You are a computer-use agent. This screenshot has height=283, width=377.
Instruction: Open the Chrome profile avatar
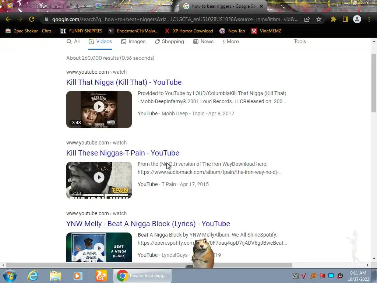click(357, 19)
